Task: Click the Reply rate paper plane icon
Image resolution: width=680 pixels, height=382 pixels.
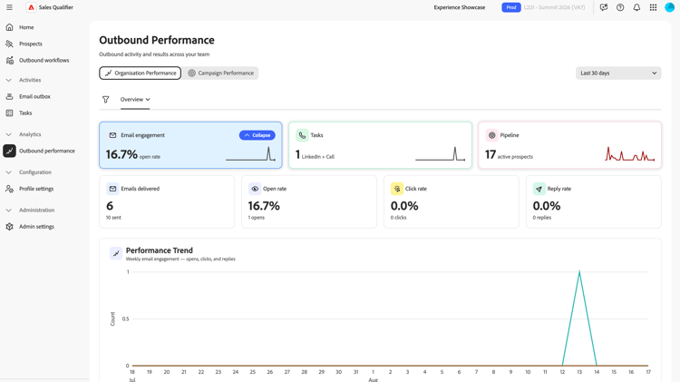Action: pyautogui.click(x=539, y=189)
